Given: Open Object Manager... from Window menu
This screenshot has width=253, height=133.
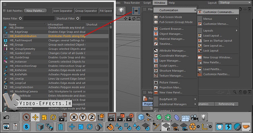Looking at the screenshot, I should tap(175, 34).
